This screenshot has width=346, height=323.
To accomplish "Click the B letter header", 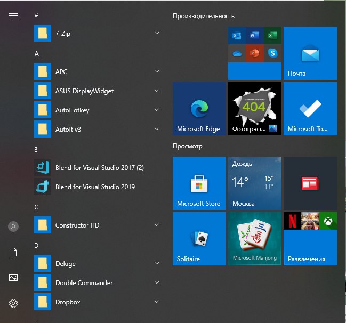I will pos(36,150).
